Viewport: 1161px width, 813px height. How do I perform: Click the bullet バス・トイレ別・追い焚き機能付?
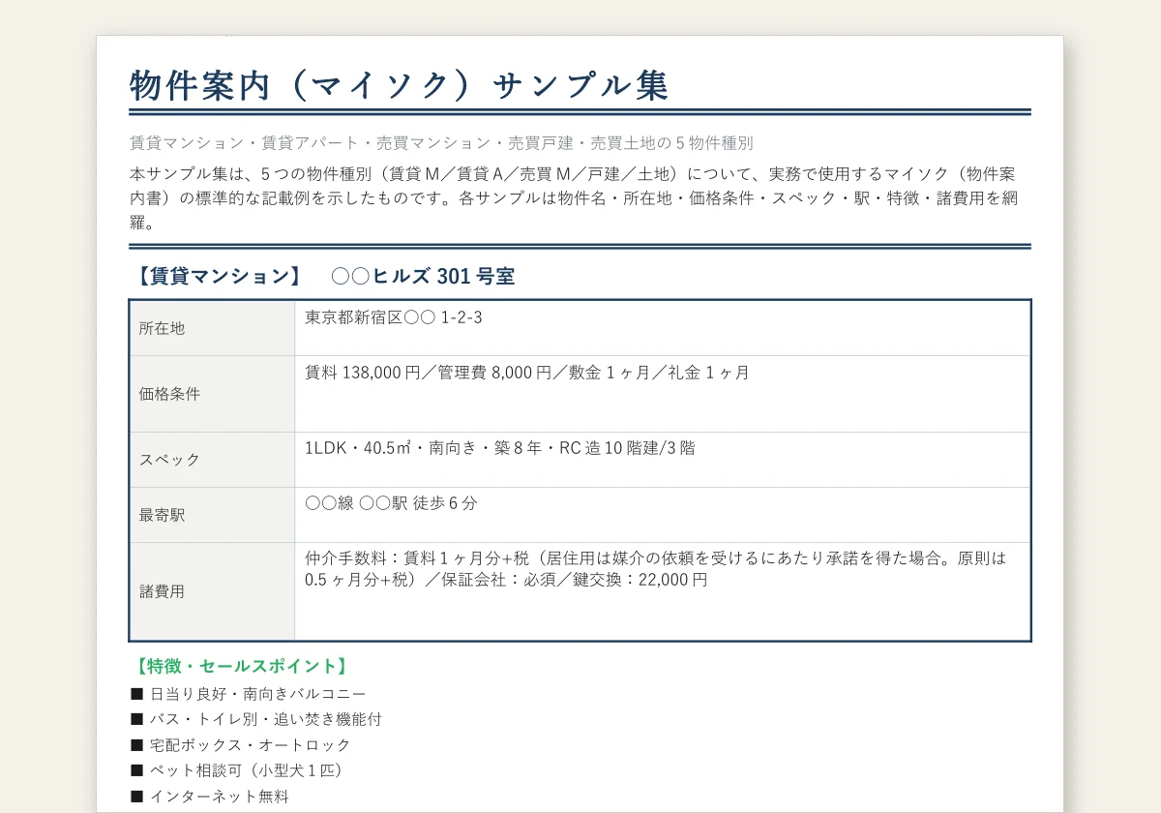(255, 719)
